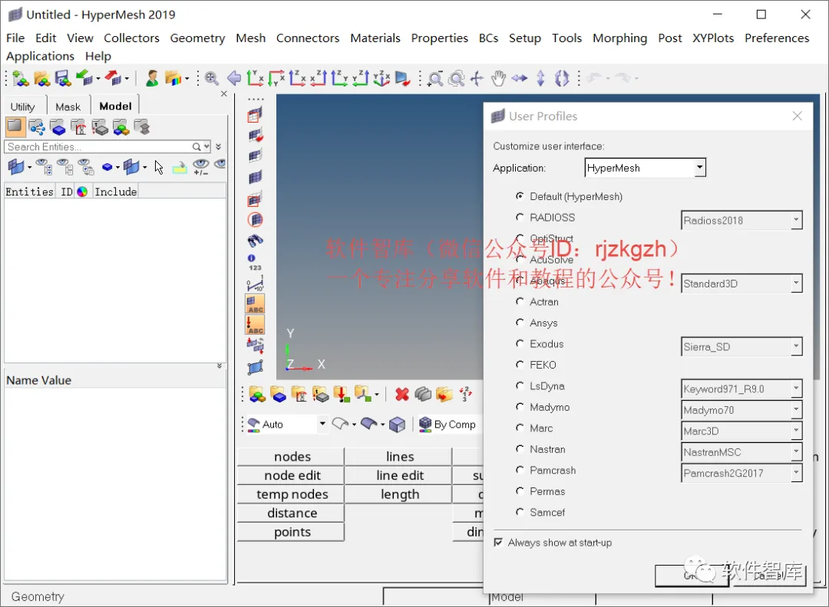Click the Import green arrow icon
The image size is (829, 607).
point(84,79)
